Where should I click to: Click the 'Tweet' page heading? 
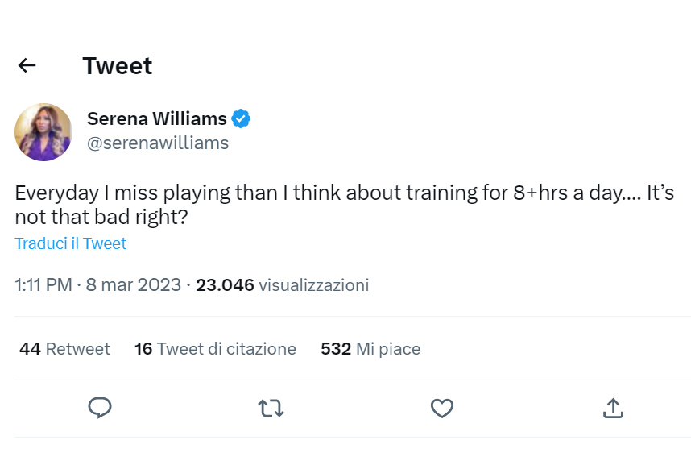click(x=118, y=66)
